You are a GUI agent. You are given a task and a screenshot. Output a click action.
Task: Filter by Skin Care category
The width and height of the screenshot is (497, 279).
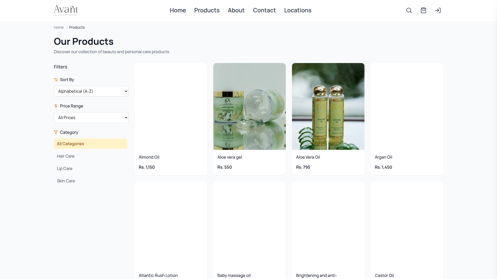point(66,181)
